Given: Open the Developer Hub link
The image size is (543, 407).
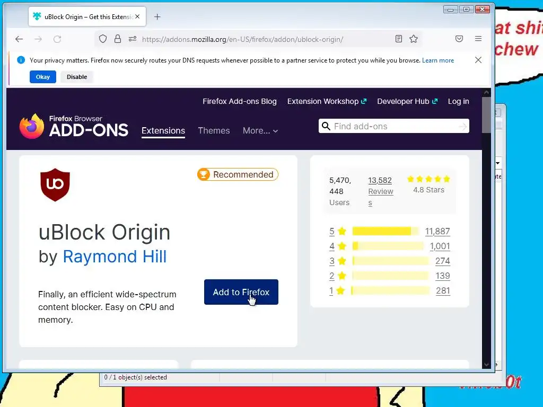Looking at the screenshot, I should [x=407, y=101].
